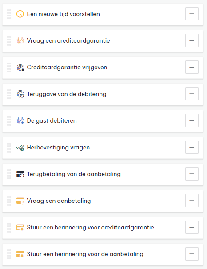The width and height of the screenshot is (207, 269).
Task: Click locked fingerprint icon for Creditcardgarantie vrijgeven
Action: point(20,67)
